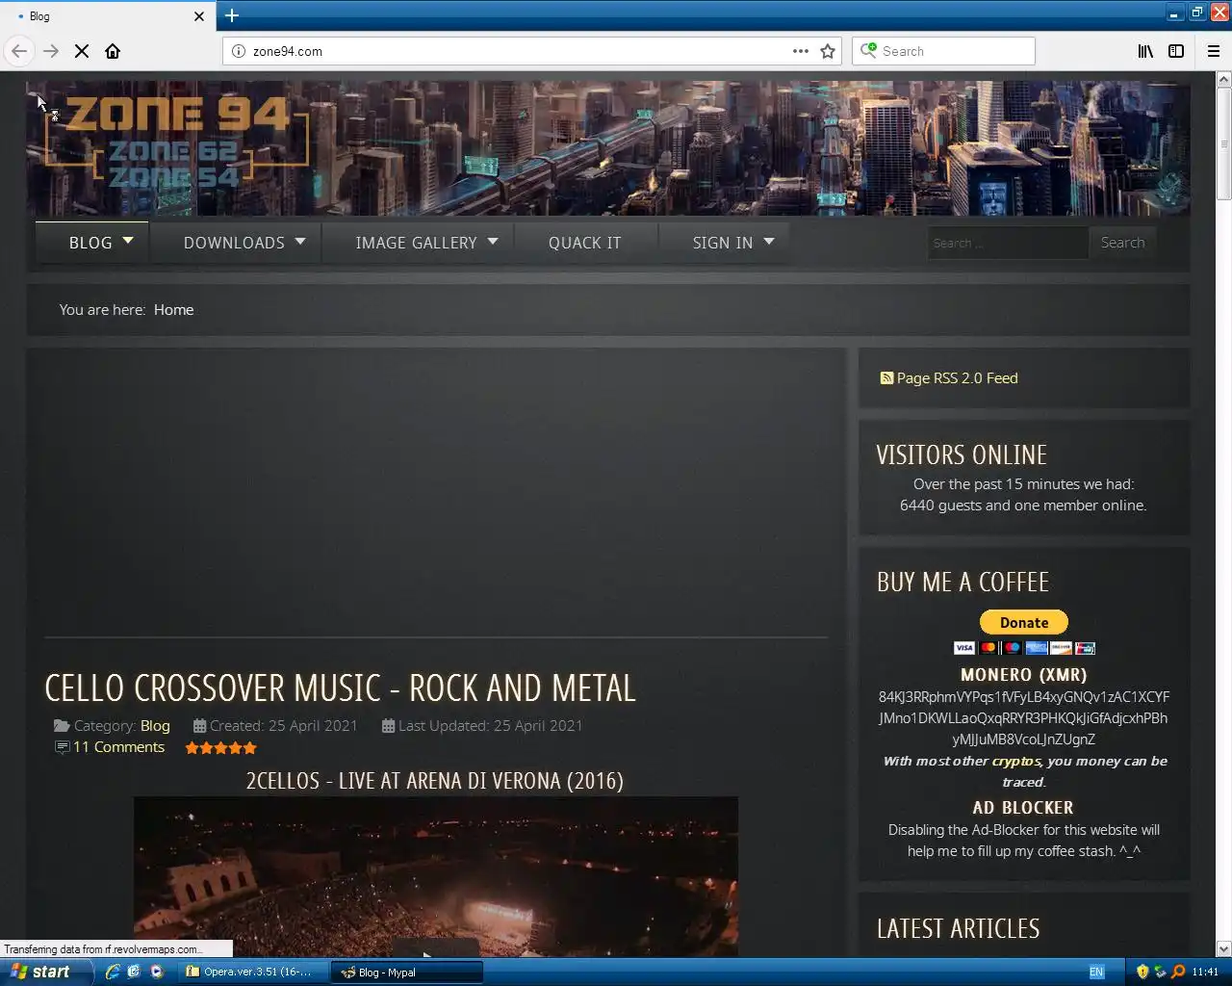This screenshot has width=1232, height=986.
Task: Open the IMAGE GALLERY menu item
Action: click(416, 243)
